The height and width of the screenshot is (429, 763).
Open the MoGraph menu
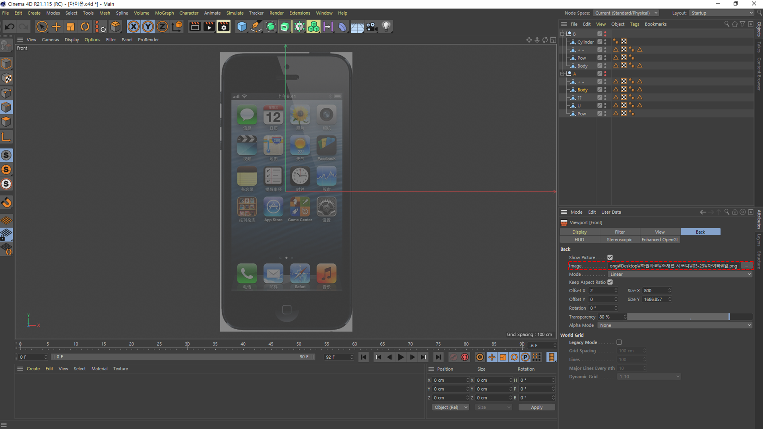(164, 13)
